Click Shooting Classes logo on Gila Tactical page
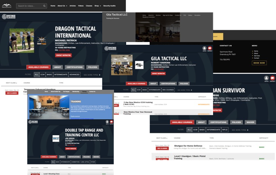The image size is (276, 175). [x=110, y=48]
